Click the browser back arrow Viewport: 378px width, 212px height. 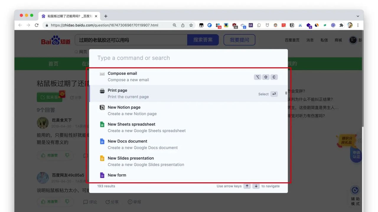click(20, 25)
